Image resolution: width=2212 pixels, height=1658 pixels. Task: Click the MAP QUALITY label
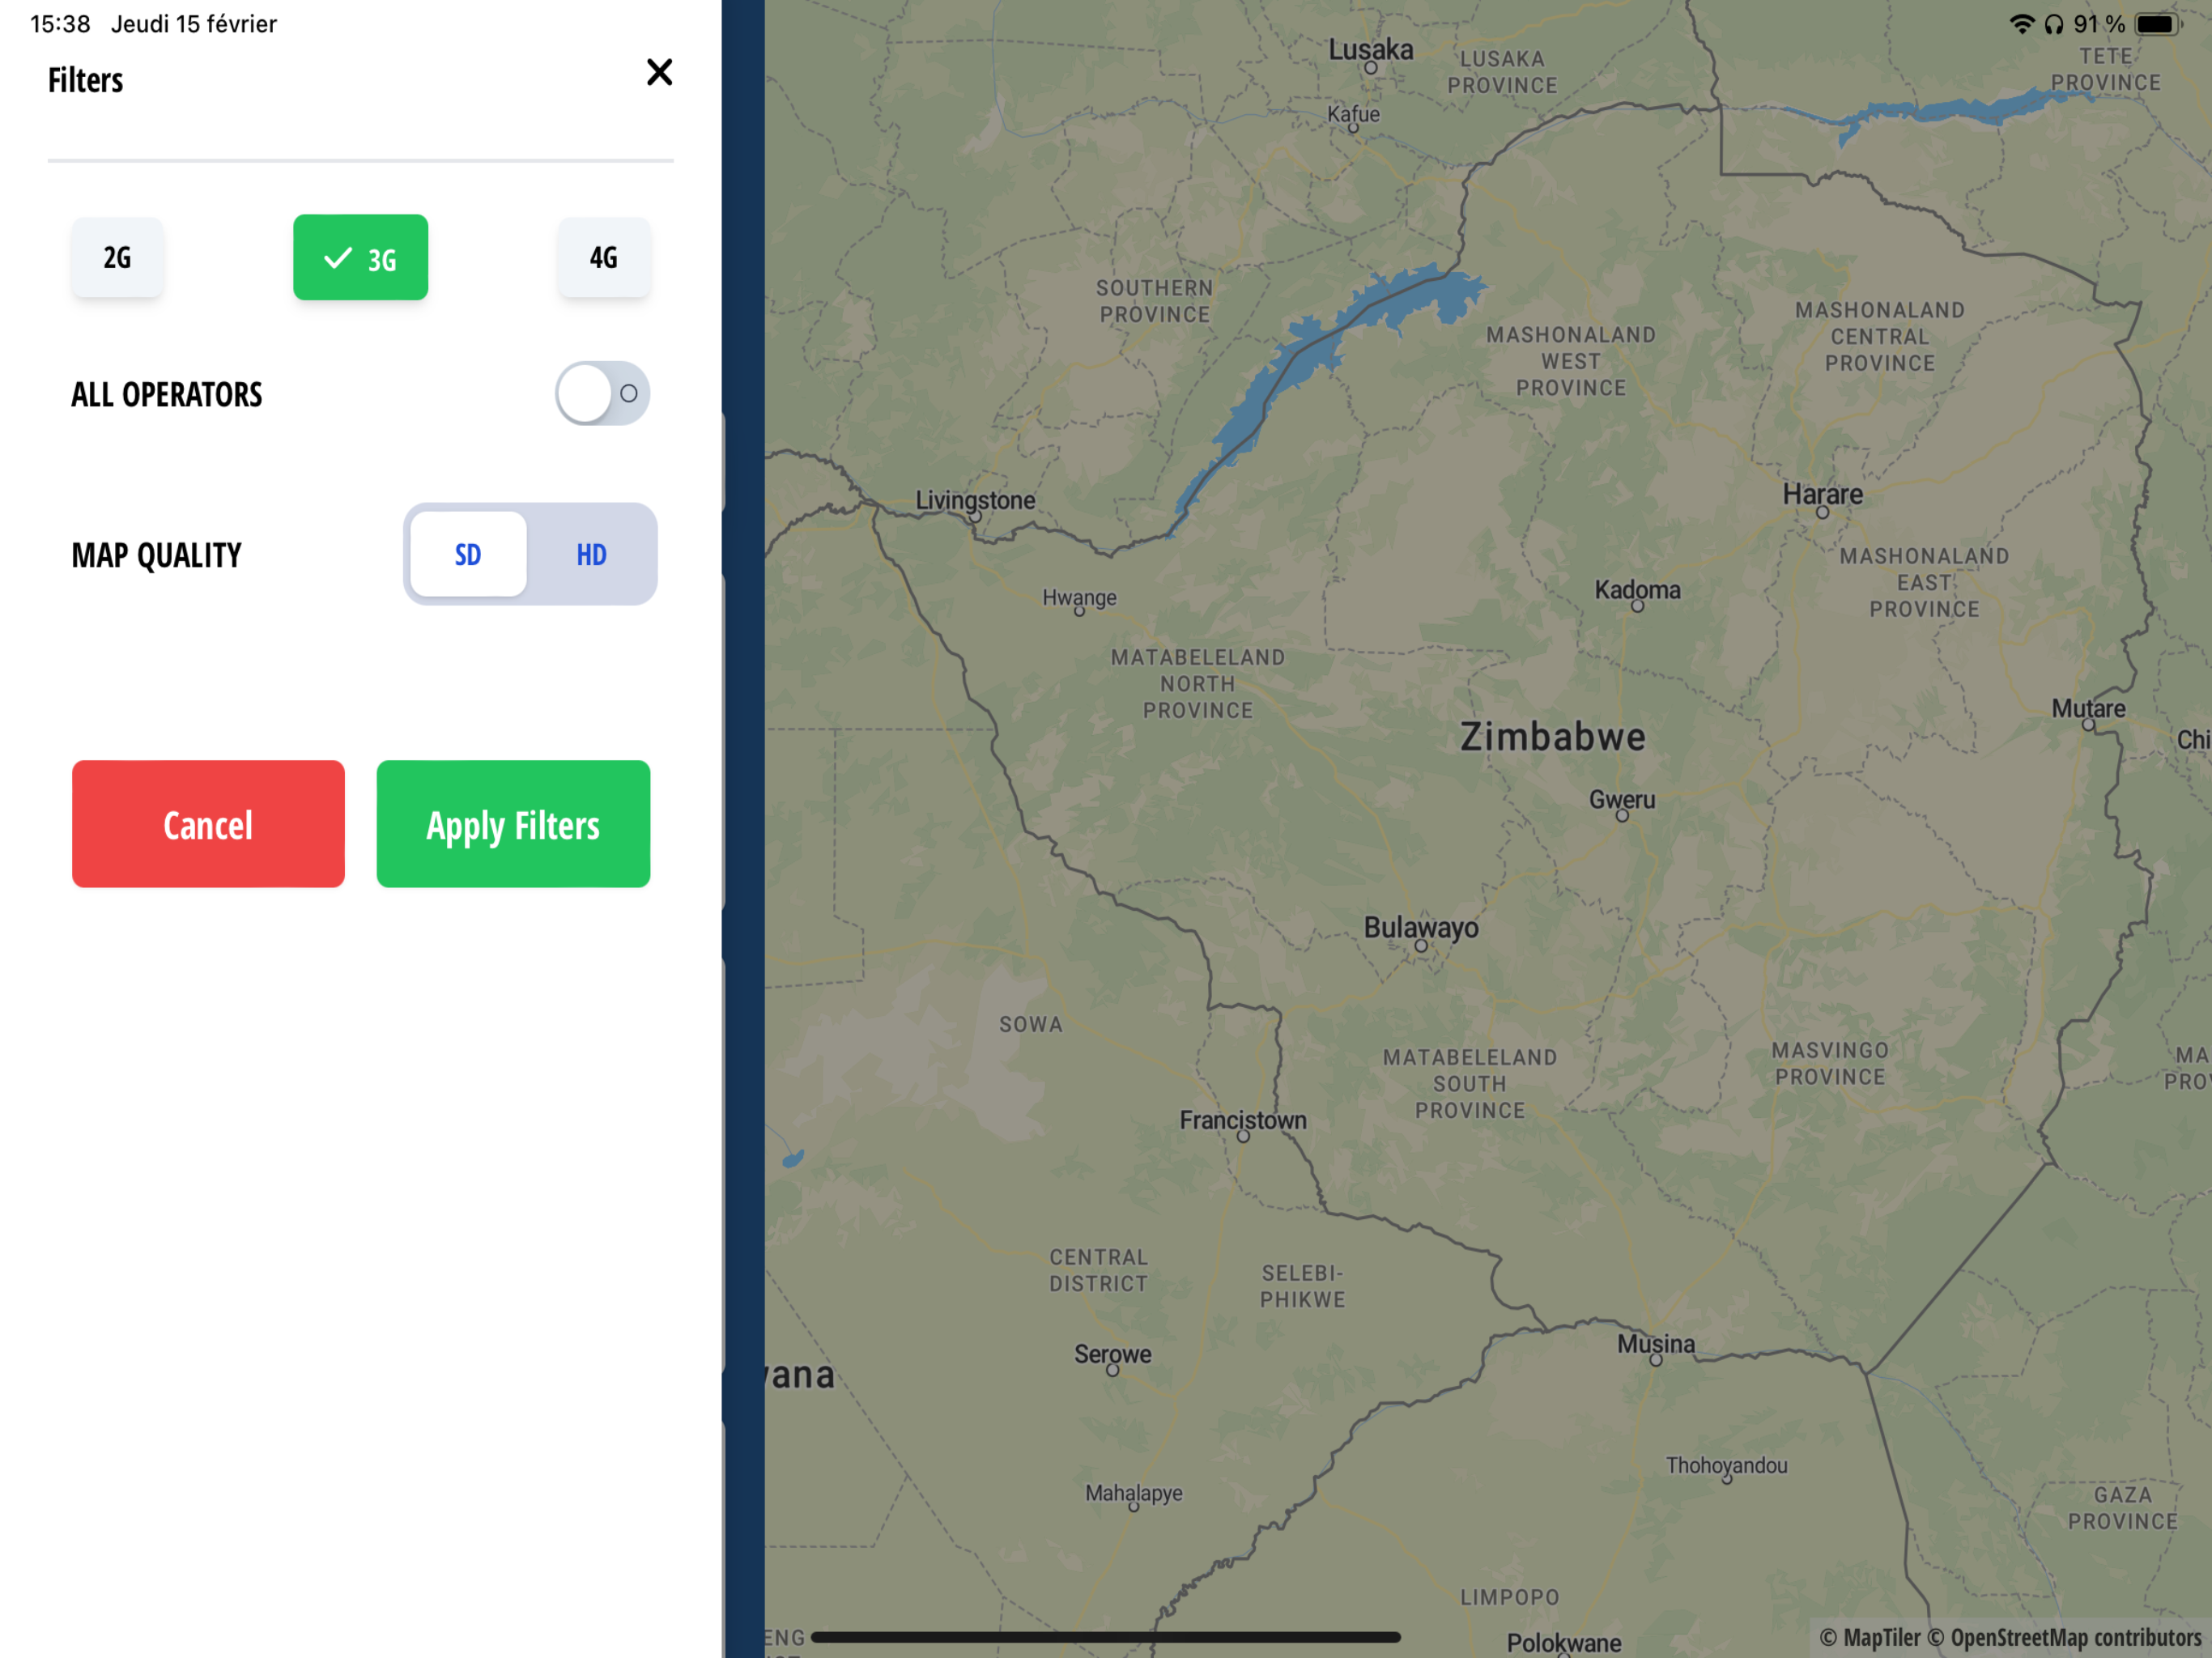(x=156, y=555)
